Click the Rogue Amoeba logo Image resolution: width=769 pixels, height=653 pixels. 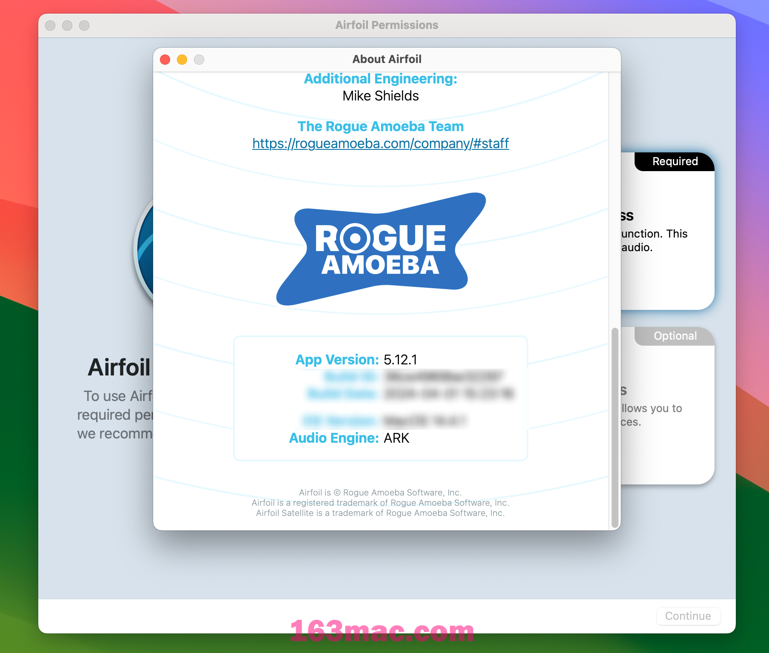[x=381, y=249]
